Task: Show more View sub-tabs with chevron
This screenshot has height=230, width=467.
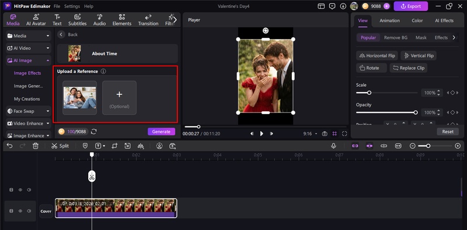Action: click(454, 37)
